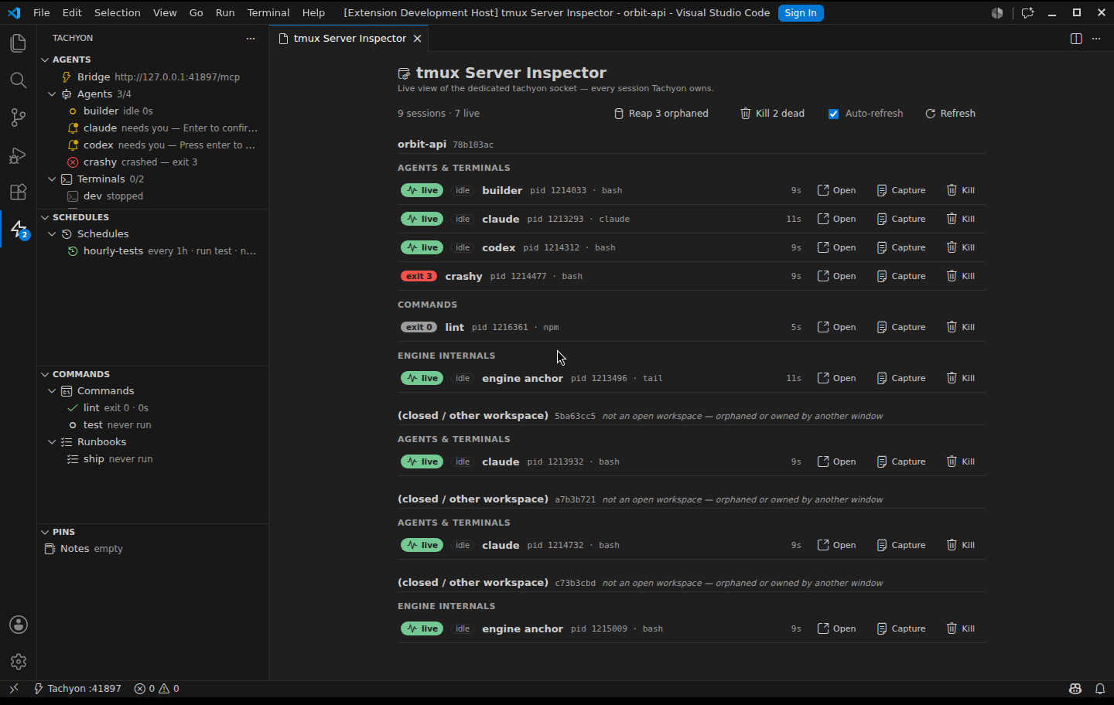Click Reap 3 orphaned button

click(661, 114)
